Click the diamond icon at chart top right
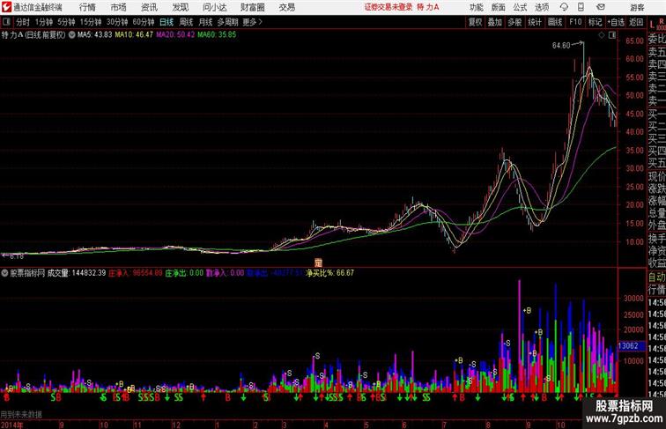This screenshot has height=429, width=666. [602, 35]
